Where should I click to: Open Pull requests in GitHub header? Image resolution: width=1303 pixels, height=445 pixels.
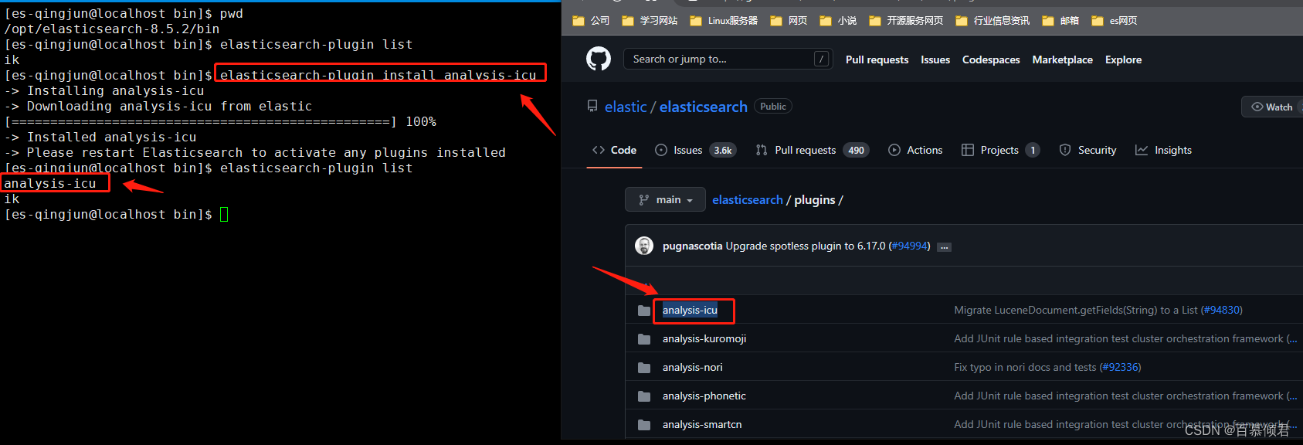[877, 59]
